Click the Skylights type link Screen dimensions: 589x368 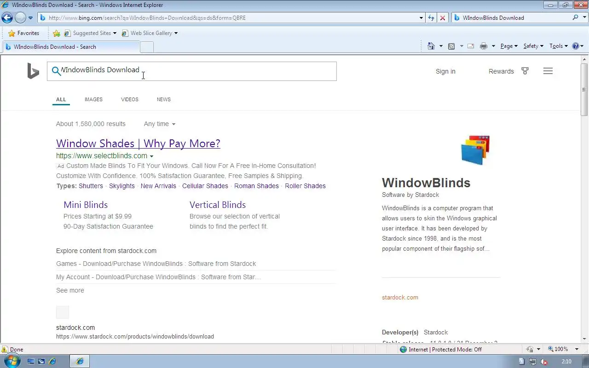(x=122, y=186)
